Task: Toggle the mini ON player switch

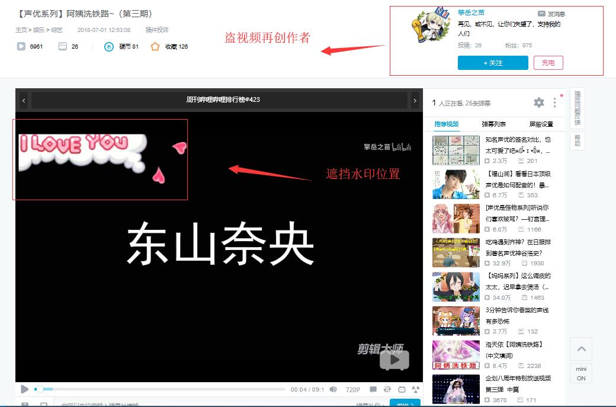Action: coord(581,374)
